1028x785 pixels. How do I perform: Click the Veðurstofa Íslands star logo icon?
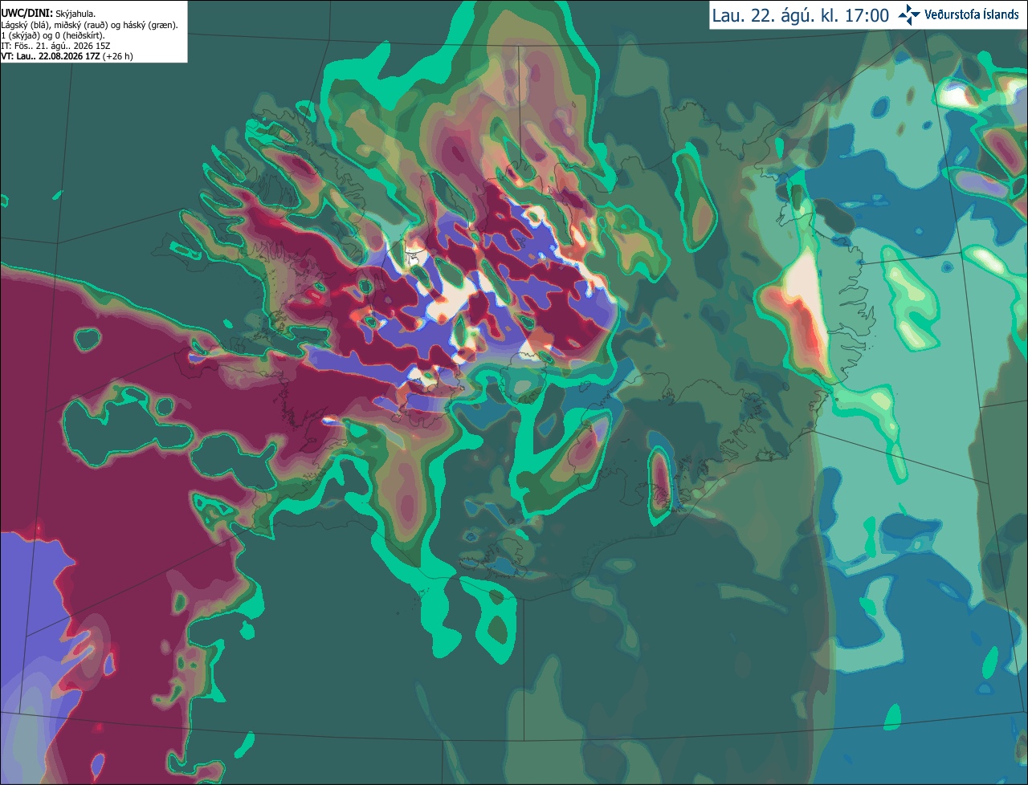pyautogui.click(x=909, y=14)
